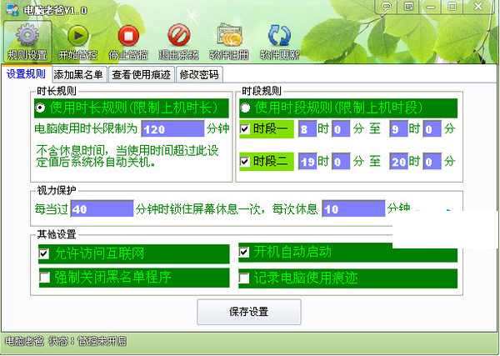The image size is (500, 356).
Task: Click the 退出系统 exit icon
Action: point(178,36)
